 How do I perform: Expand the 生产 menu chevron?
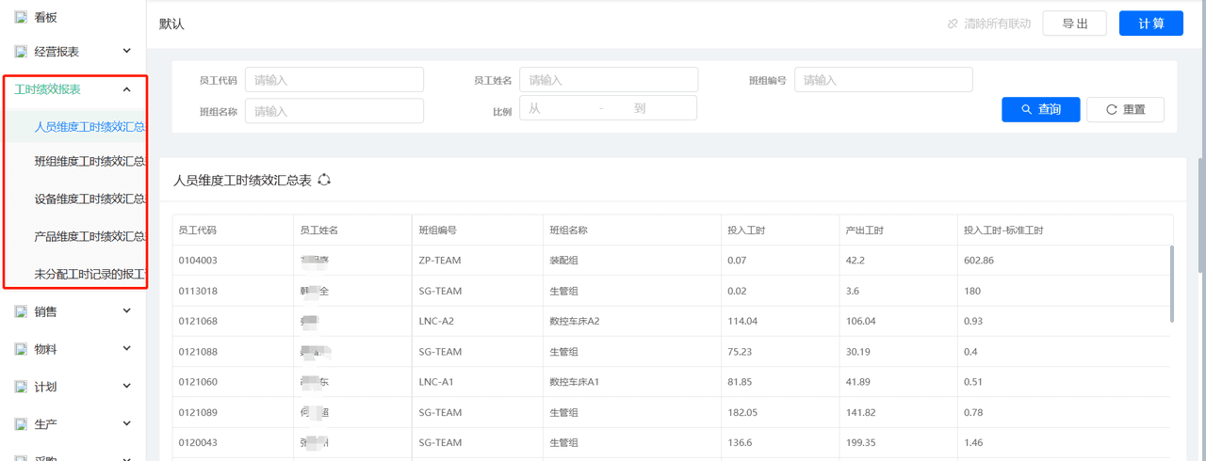tap(127, 423)
